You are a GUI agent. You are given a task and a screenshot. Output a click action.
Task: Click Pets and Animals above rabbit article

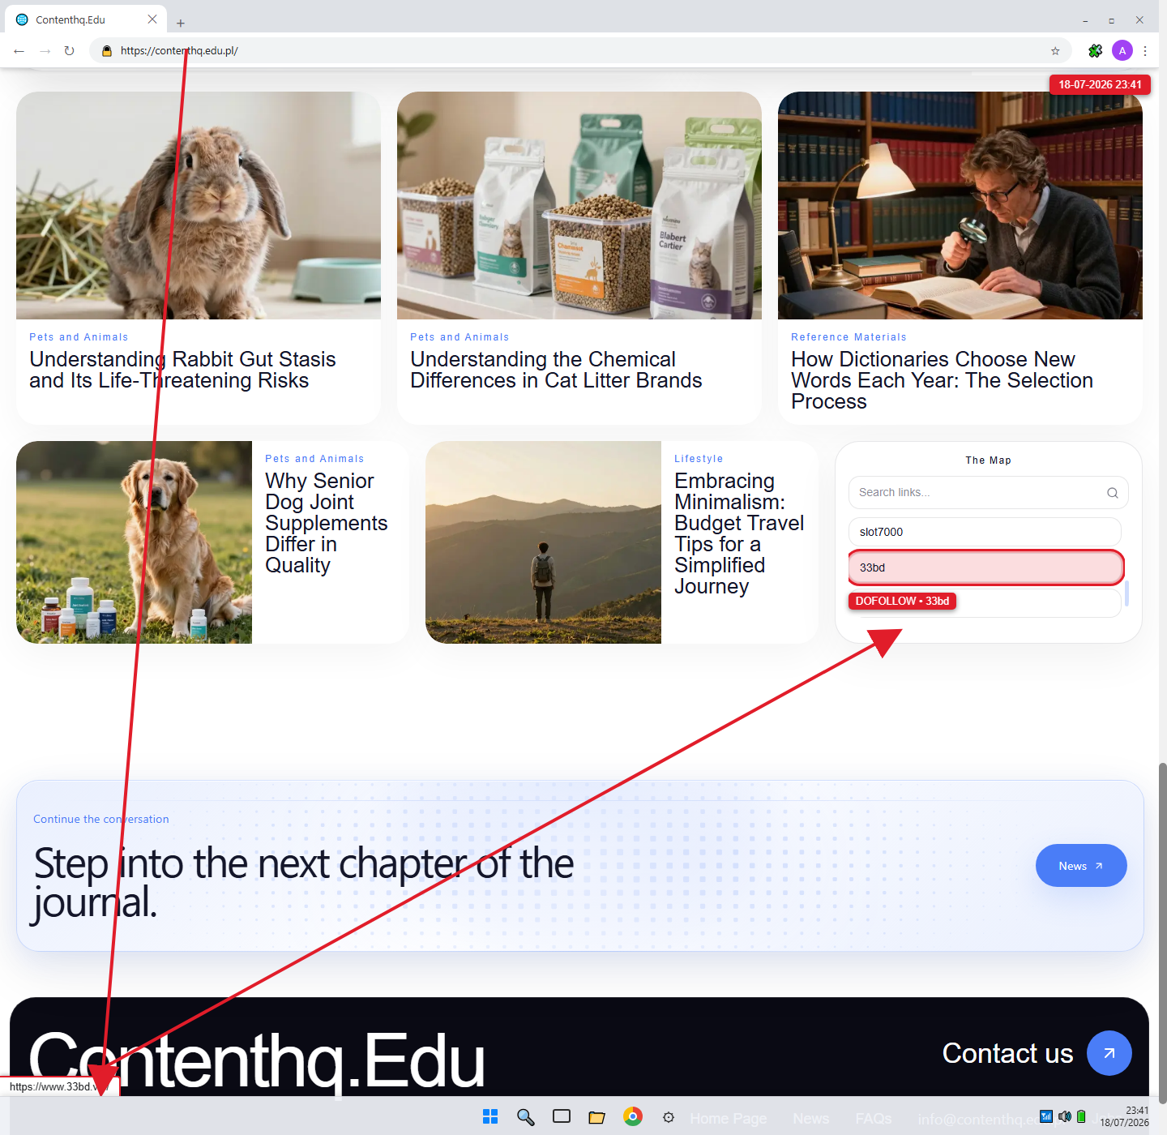coord(79,337)
